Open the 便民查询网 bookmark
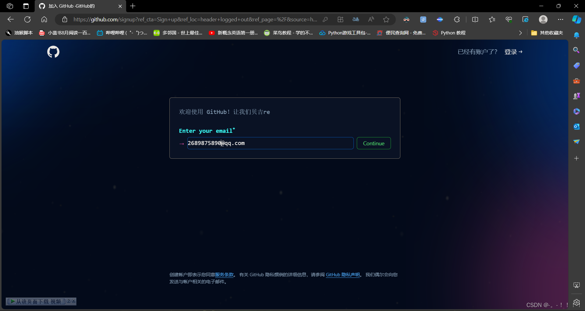This screenshot has height=311, width=585. click(x=401, y=33)
